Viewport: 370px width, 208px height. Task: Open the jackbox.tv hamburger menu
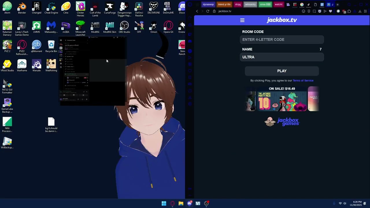coord(242,20)
